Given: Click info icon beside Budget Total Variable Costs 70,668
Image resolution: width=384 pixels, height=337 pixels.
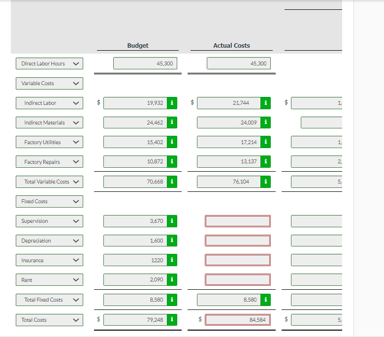Looking at the screenshot, I should point(172,182).
